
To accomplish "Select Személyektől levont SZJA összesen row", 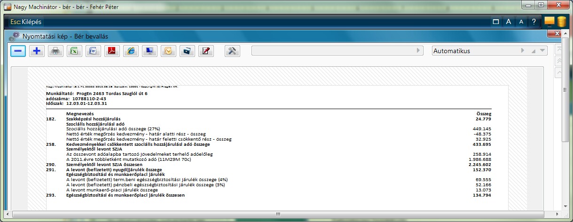I will (269, 164).
